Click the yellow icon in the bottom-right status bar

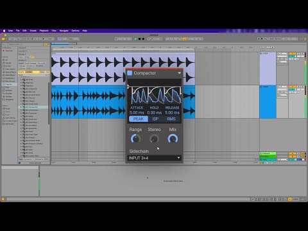(x=289, y=199)
